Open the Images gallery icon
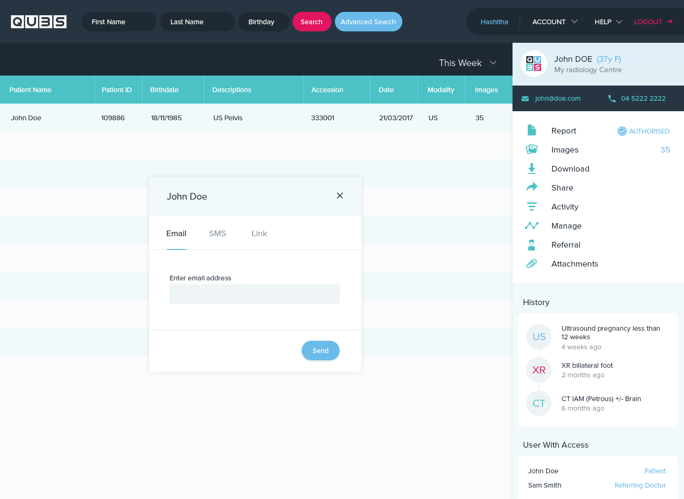 click(x=532, y=149)
